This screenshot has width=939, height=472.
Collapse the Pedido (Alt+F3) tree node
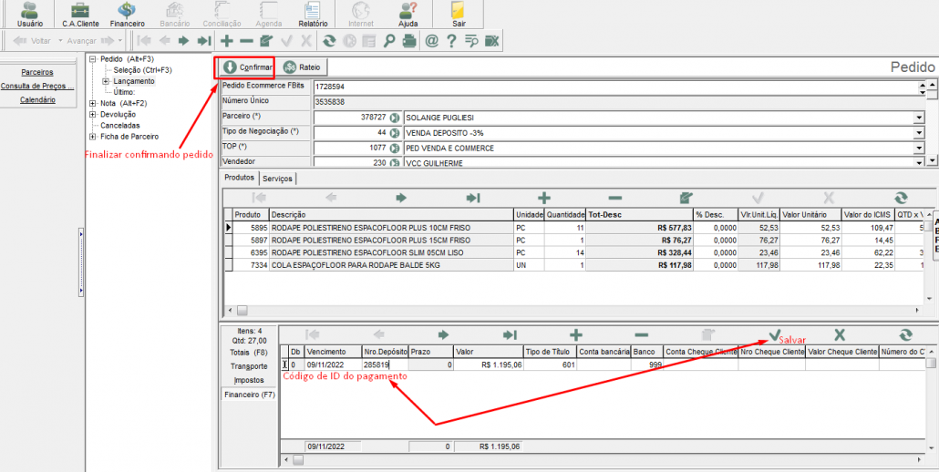click(x=93, y=59)
